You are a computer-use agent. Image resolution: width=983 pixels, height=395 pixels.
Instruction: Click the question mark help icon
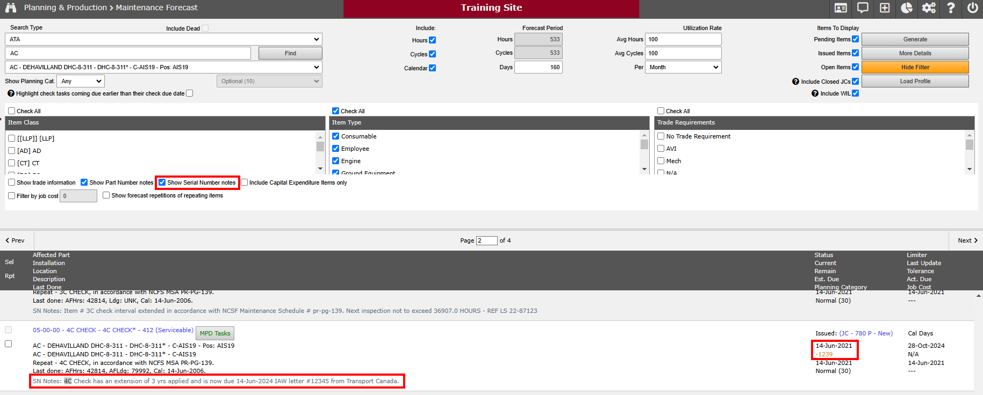951,8
